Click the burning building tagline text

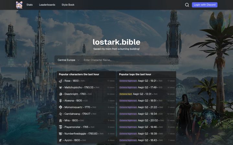[x=116, y=49]
